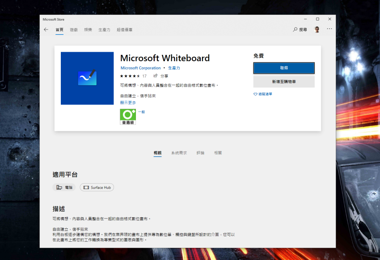
Task: Open the user account avatar
Action: [317, 29]
